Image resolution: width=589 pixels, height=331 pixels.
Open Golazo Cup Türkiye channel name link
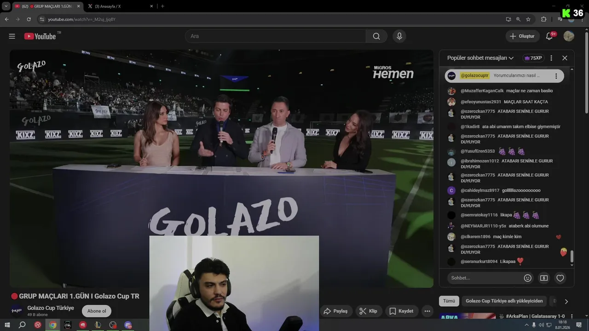click(51, 308)
